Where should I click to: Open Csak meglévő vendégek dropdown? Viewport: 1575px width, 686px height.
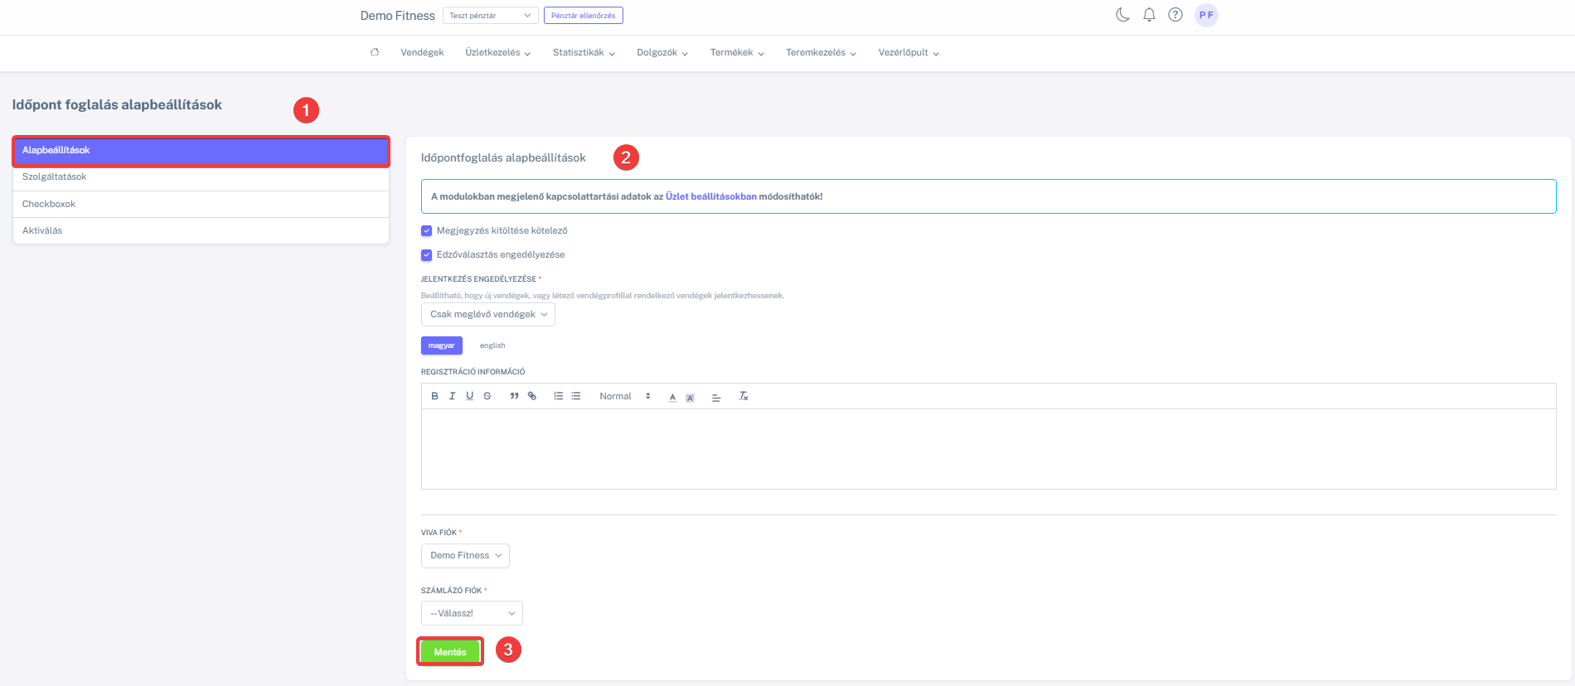[488, 315]
